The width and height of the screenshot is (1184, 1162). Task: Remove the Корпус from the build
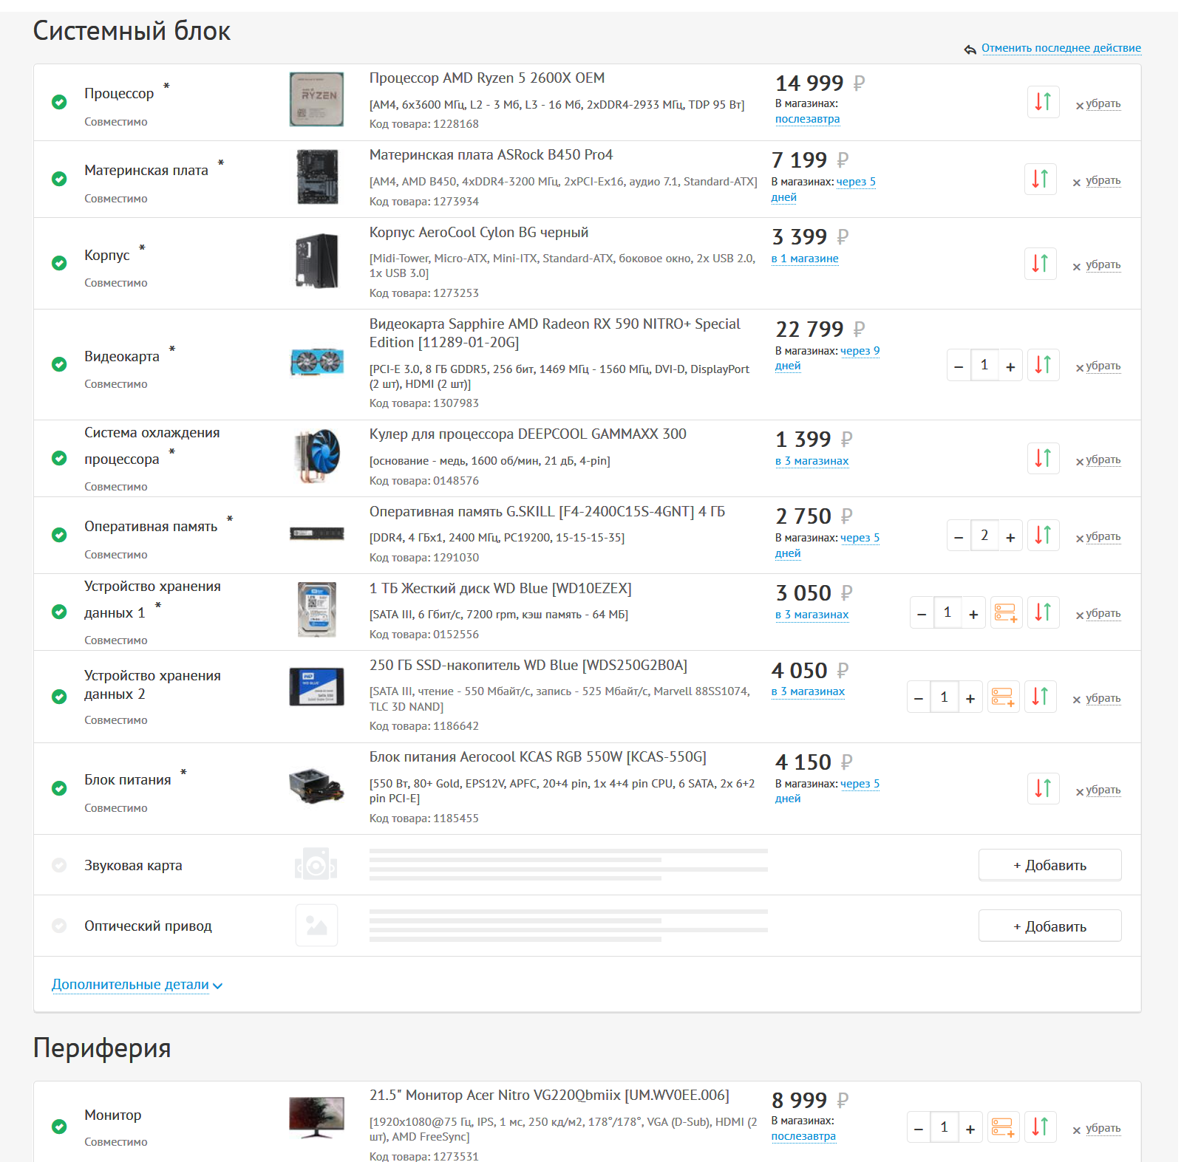1097,265
